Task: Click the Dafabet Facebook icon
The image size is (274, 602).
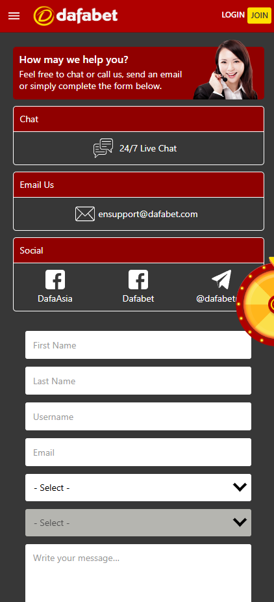Action: [x=138, y=280]
